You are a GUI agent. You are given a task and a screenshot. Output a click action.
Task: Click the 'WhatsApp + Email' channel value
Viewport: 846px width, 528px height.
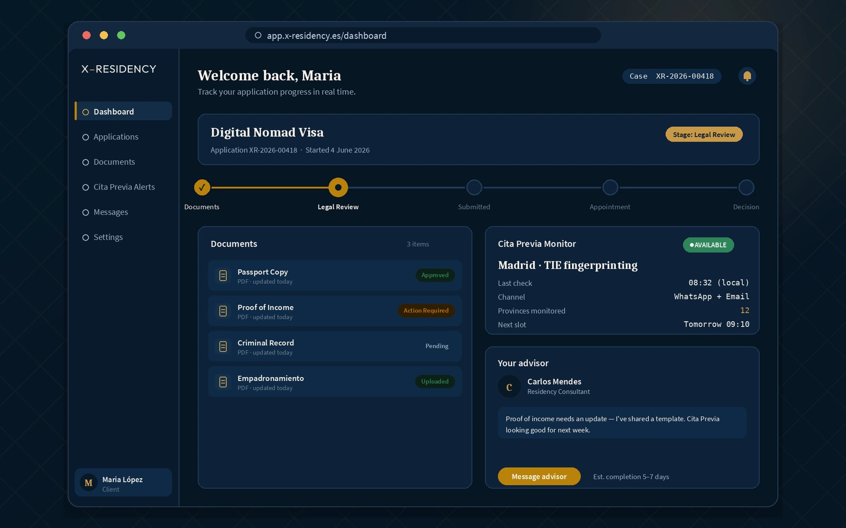[x=712, y=296]
